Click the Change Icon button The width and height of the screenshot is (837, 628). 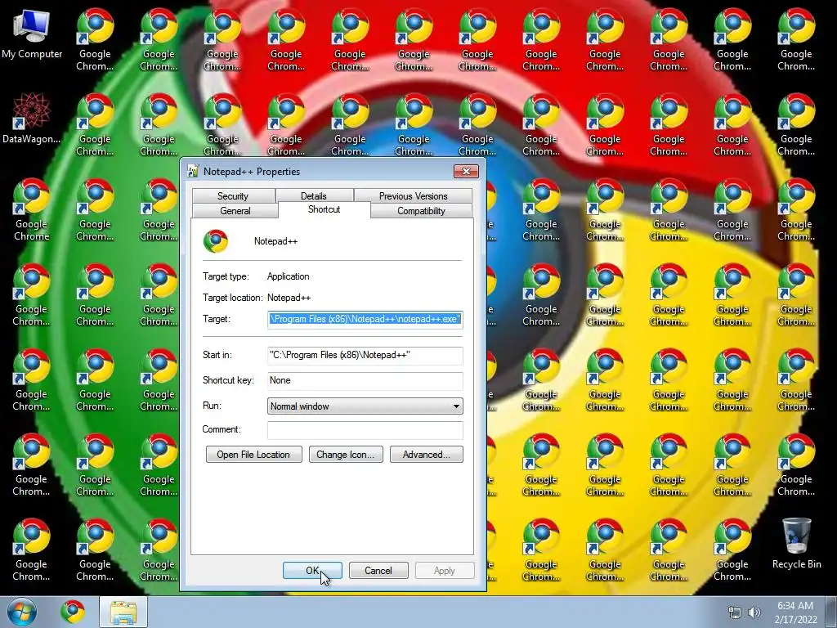coord(346,455)
